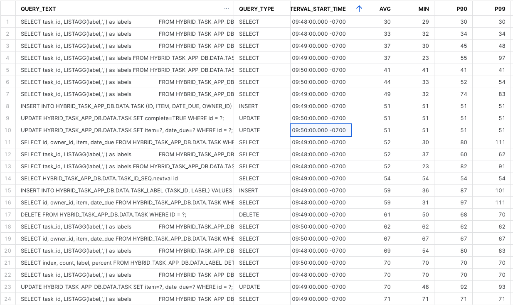Select row number 1
Viewport: 513px width, 305px height.
[x=7, y=22]
